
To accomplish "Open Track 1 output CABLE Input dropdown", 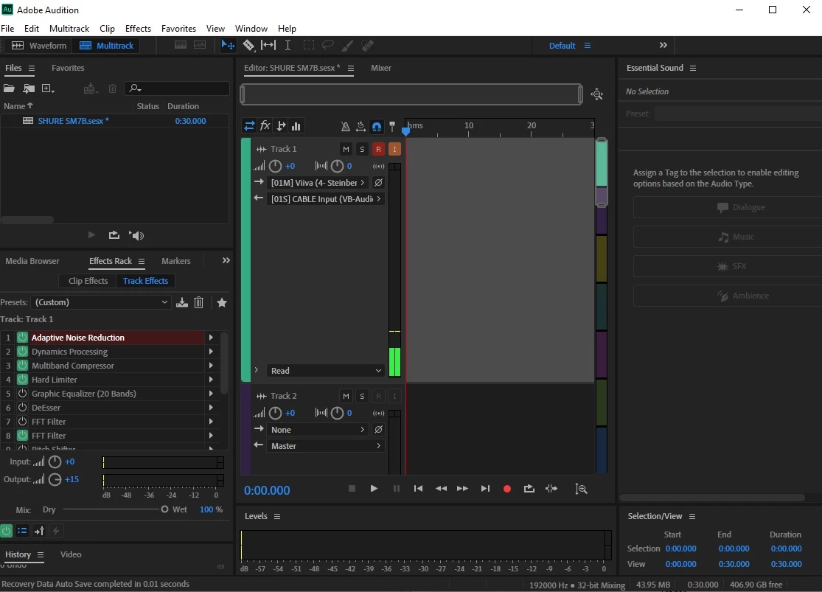I will pyautogui.click(x=326, y=199).
